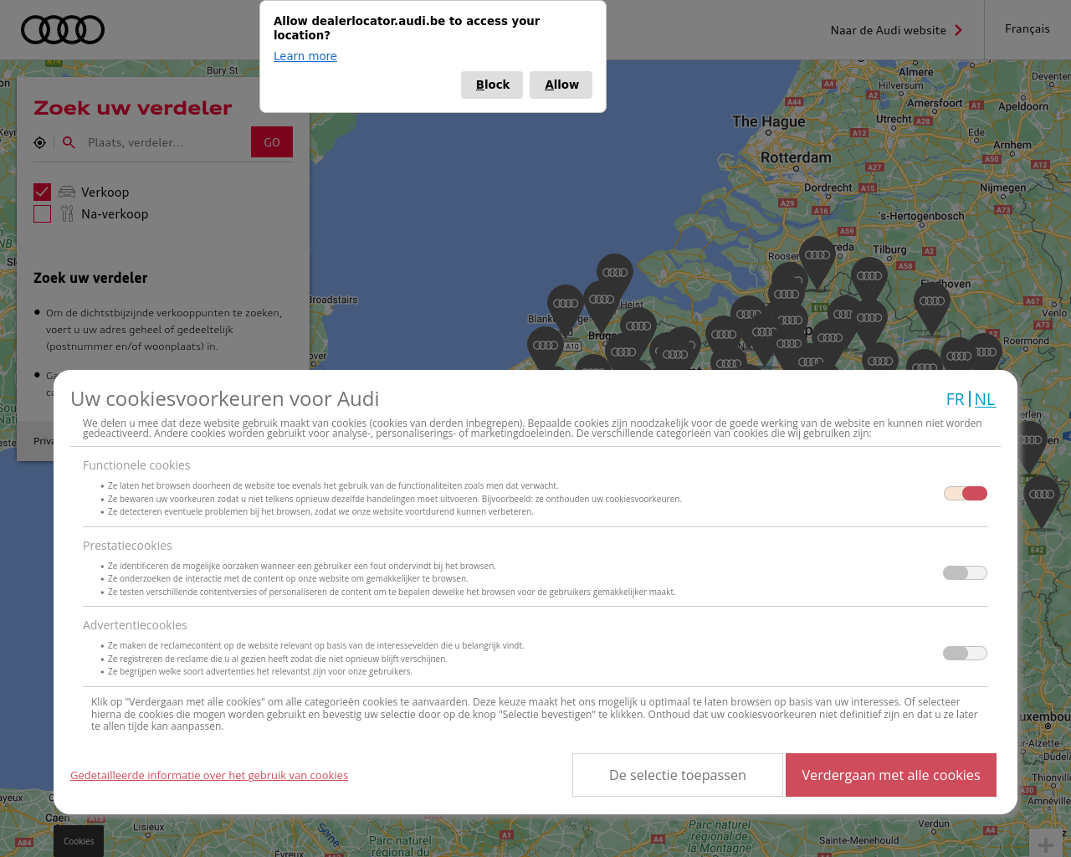Click the Rotterdam label on the map

click(x=796, y=157)
